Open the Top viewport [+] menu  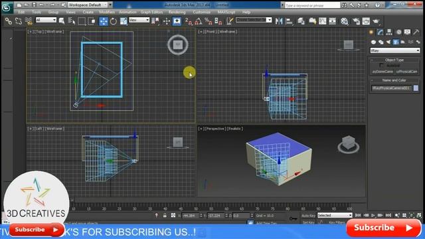pos(30,32)
